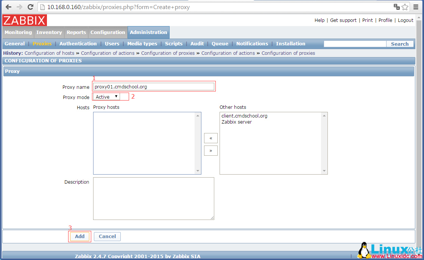
Task: Click inside the Proxy name field
Action: (x=154, y=86)
